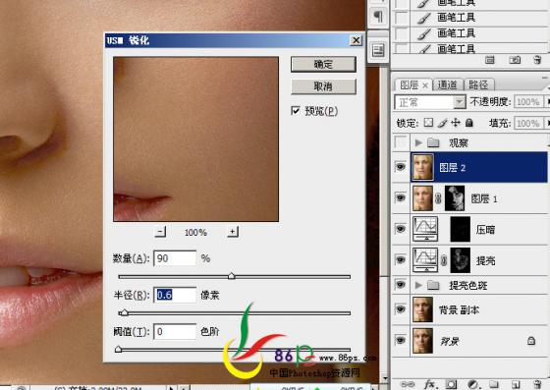Toggle the 预览 preview checkbox

[x=296, y=111]
